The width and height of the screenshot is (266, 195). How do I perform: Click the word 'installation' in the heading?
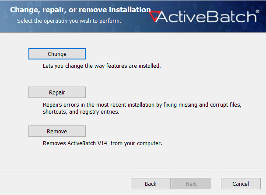pos(130,10)
